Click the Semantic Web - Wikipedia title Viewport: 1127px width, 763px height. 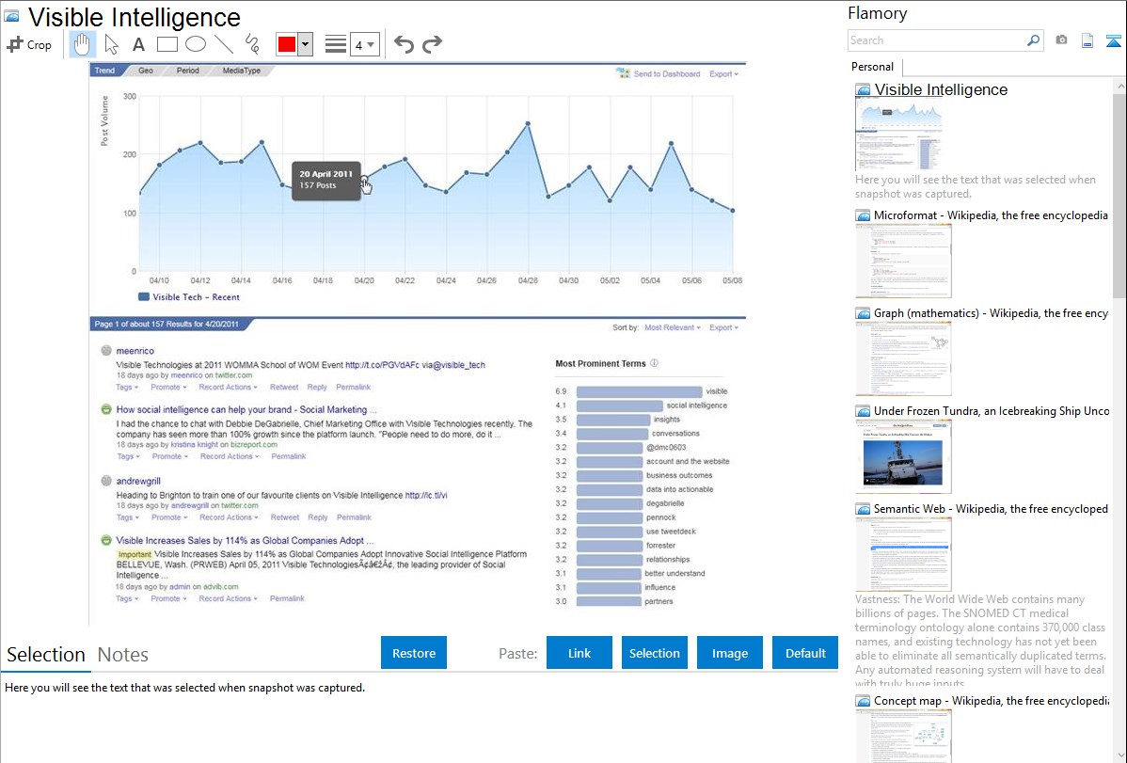991,508
